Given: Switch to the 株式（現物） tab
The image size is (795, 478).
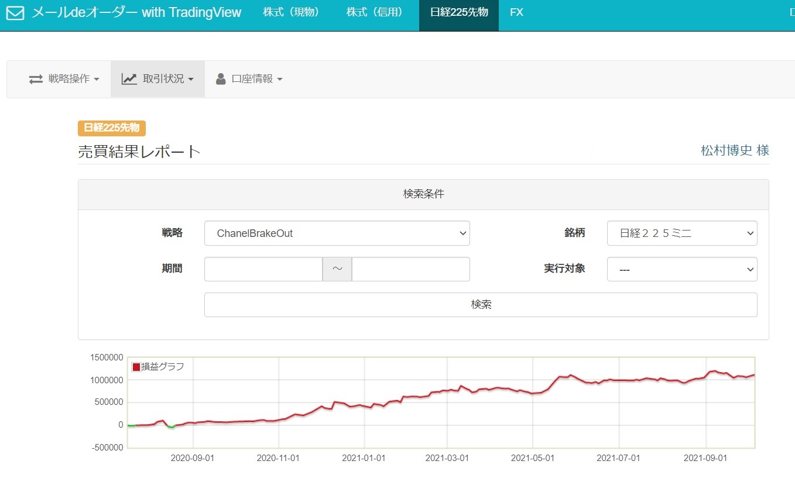Looking at the screenshot, I should [x=292, y=12].
